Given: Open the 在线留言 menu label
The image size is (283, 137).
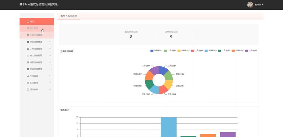Looking at the screenshot, I should click(34, 76).
